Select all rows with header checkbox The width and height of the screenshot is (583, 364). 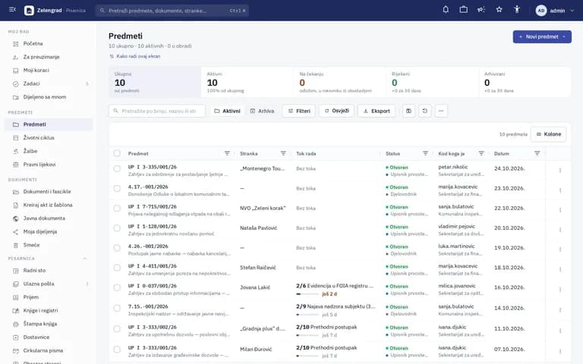(117, 153)
